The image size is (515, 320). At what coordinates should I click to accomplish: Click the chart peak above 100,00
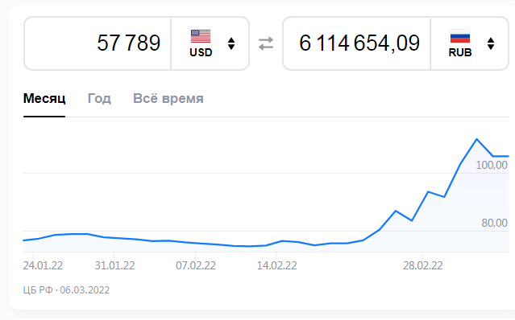476,140
